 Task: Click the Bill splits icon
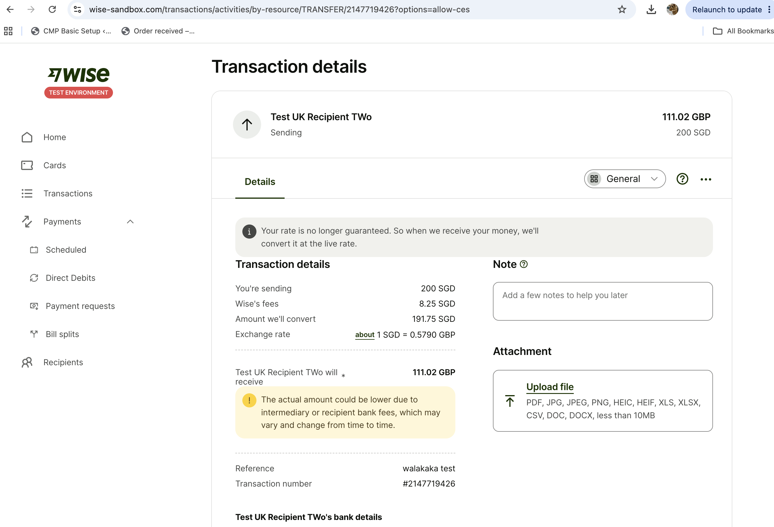(x=34, y=334)
